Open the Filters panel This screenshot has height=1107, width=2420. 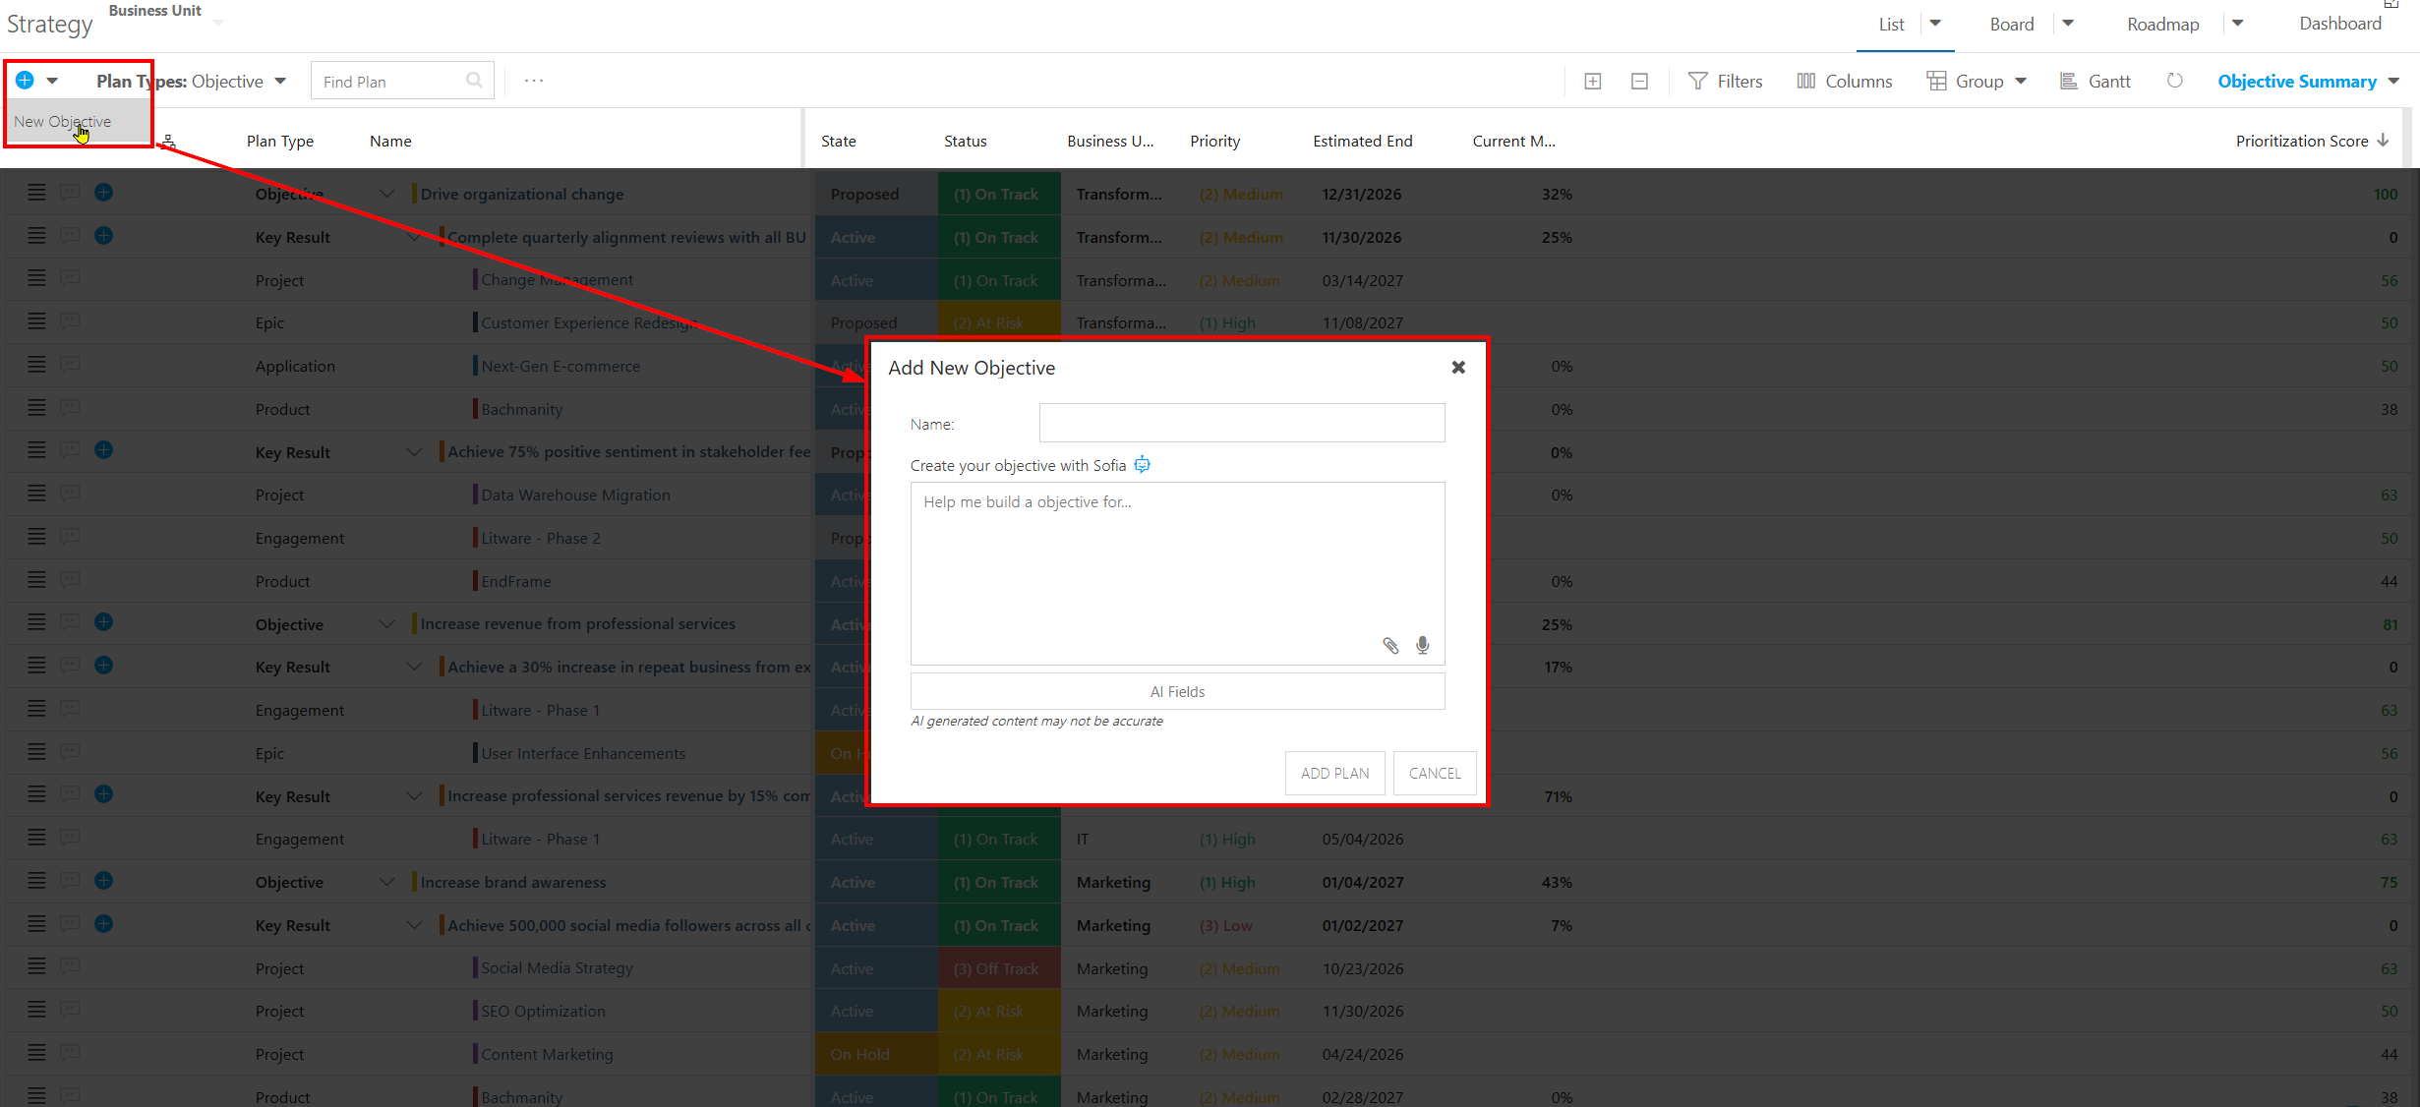[1725, 82]
